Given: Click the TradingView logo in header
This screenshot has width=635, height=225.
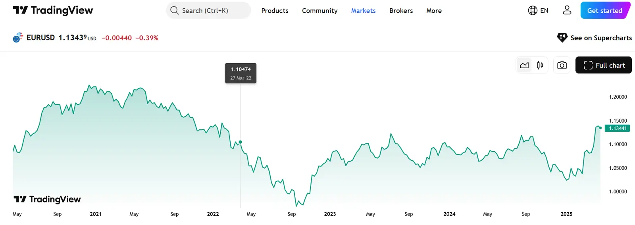Looking at the screenshot, I should click(x=53, y=10).
